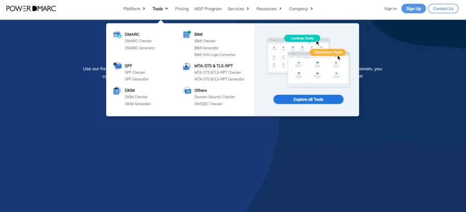Open the MTA-STS &TLS-RPT Generator
This screenshot has height=212, width=466.
point(219,79)
